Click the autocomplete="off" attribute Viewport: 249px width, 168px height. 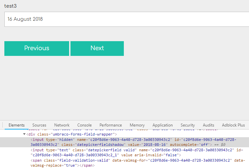pos(190,145)
